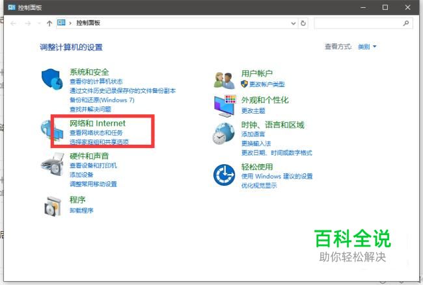423x285 pixels.
Task: Open 时钟、语言和区域 category heading
Action: 273,125
